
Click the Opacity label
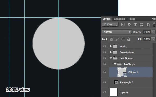[137, 32]
